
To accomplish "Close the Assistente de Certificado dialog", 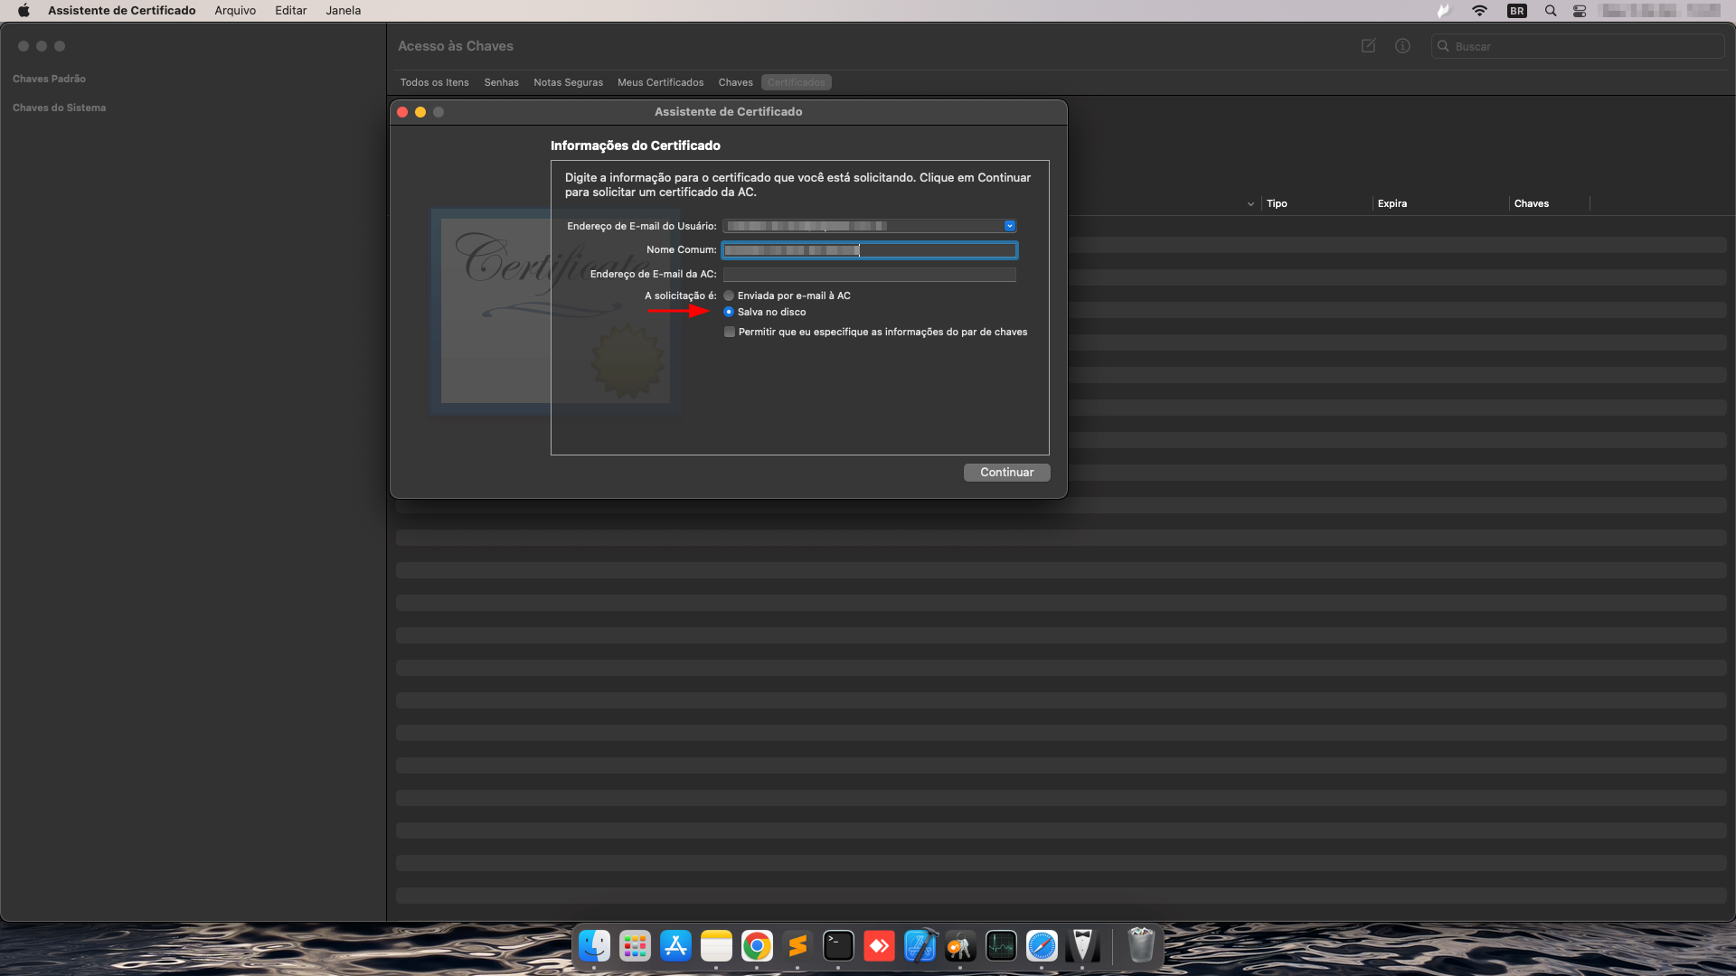I will [402, 112].
